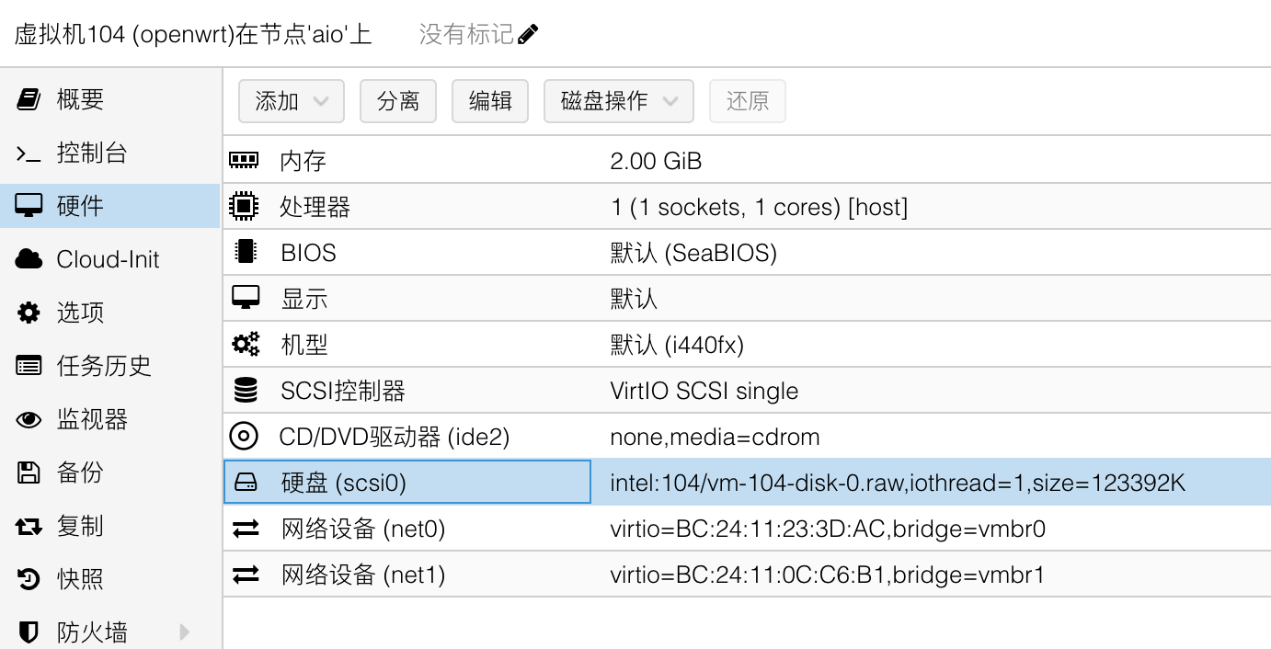Open the 添加 (Add) dropdown
The image size is (1271, 649).
[291, 101]
